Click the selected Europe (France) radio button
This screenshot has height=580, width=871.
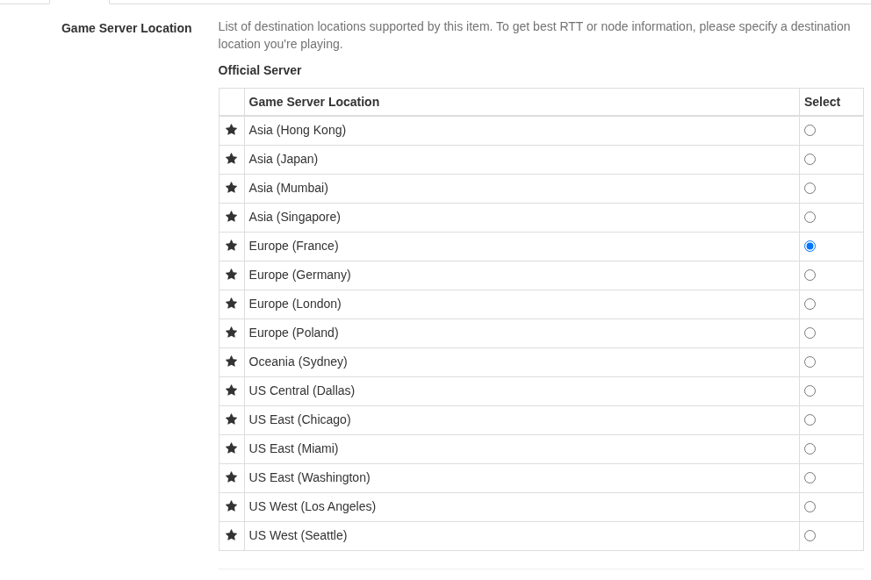pos(810,247)
